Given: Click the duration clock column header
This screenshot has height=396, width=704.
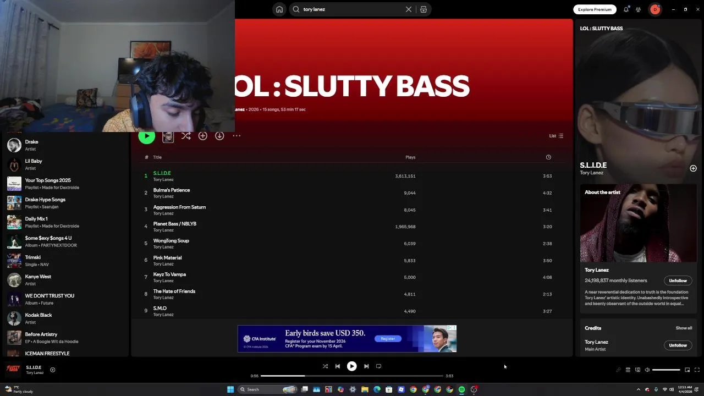Looking at the screenshot, I should [x=548, y=157].
